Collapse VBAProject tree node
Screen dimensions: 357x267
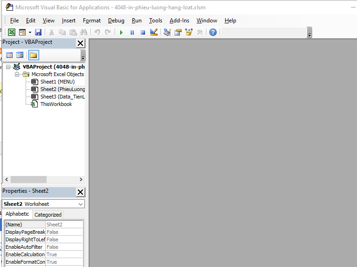coord(8,67)
